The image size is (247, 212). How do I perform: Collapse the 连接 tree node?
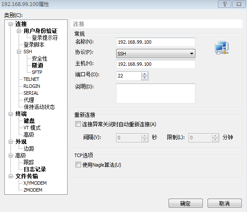click(10, 24)
